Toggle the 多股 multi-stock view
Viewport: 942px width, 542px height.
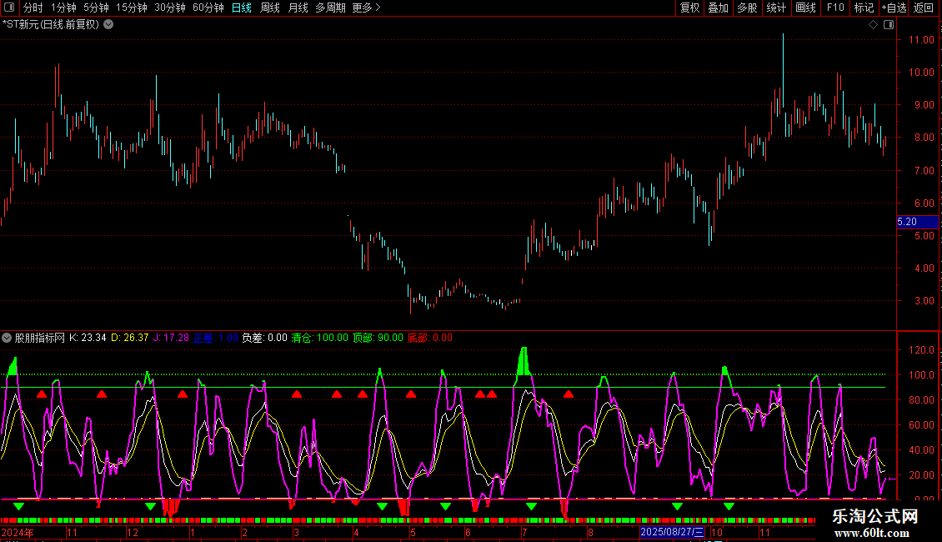tap(747, 8)
